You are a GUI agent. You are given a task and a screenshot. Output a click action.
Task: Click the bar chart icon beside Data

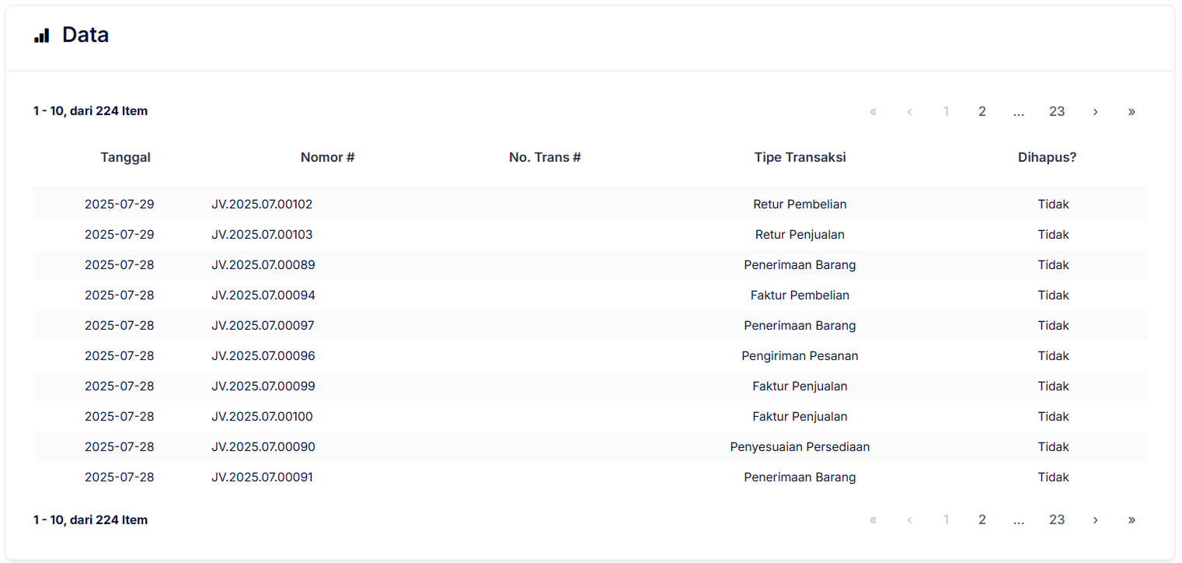tap(42, 36)
